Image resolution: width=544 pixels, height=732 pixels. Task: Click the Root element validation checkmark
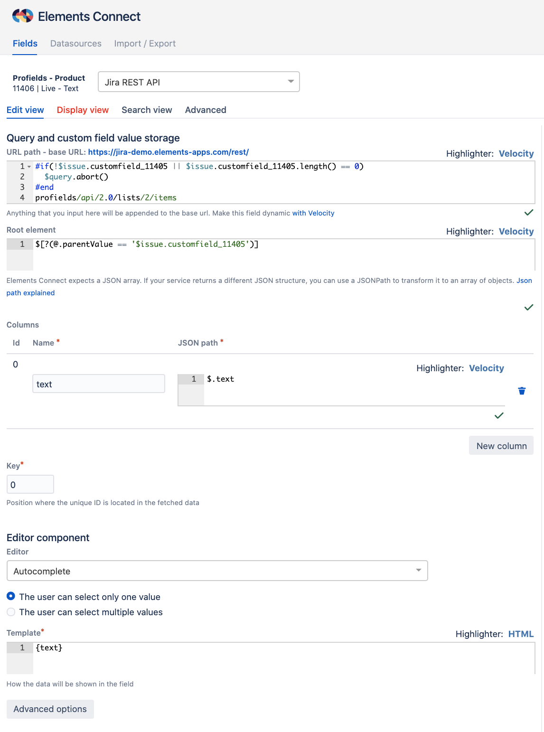pos(528,307)
